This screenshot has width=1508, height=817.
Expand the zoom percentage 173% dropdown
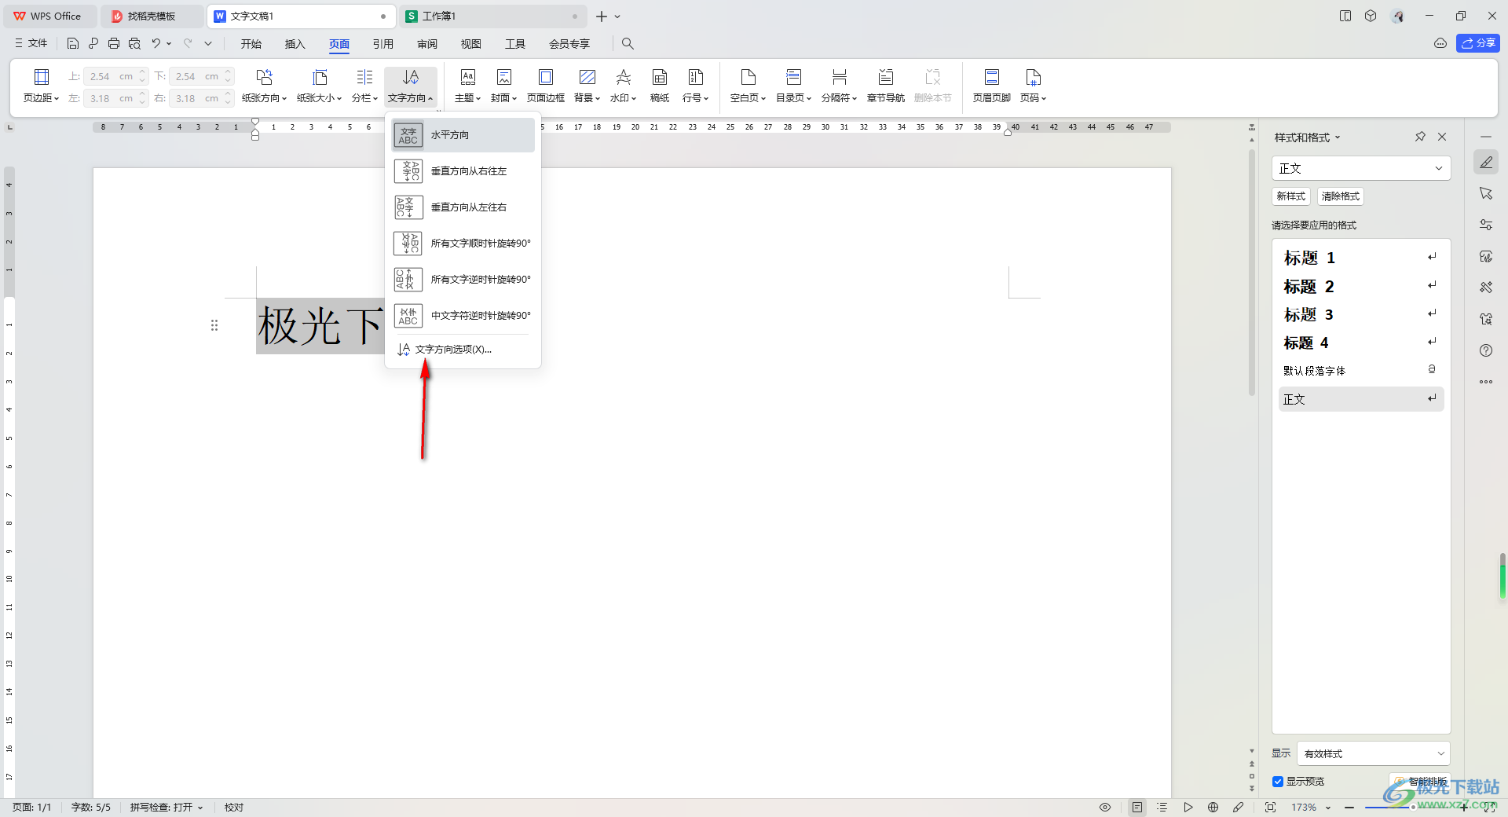point(1328,808)
